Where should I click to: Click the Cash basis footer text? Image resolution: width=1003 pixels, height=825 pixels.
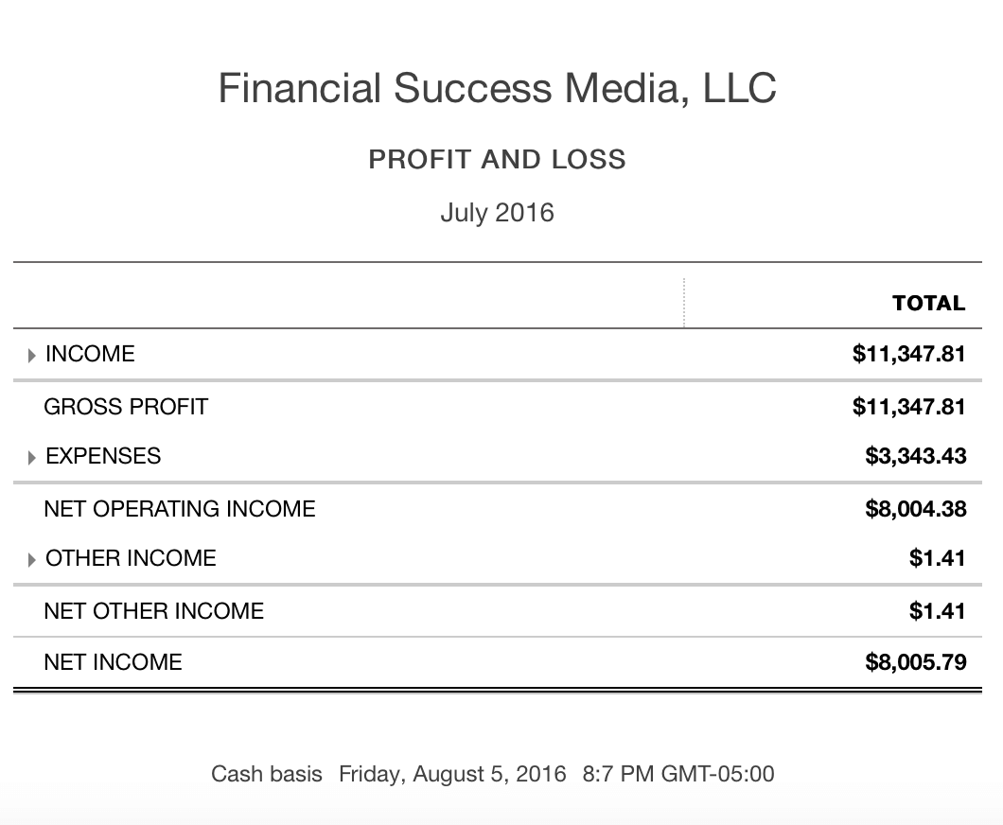tap(266, 774)
